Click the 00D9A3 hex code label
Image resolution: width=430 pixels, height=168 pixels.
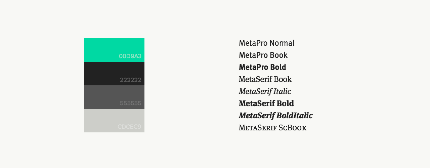[x=130, y=56]
